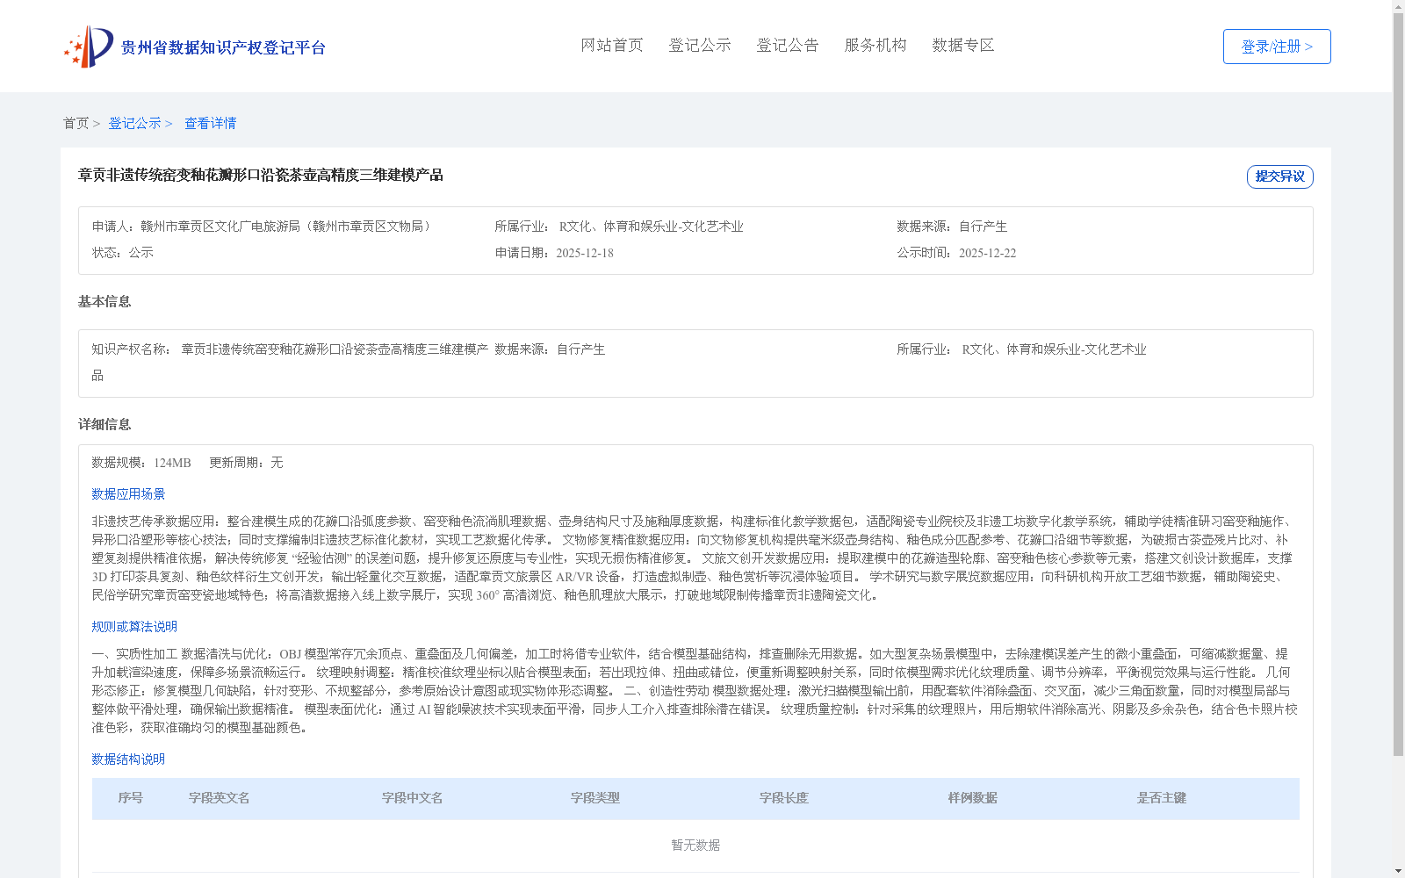Click the 登录/注册 button
This screenshot has height=878, width=1405.
click(1277, 47)
